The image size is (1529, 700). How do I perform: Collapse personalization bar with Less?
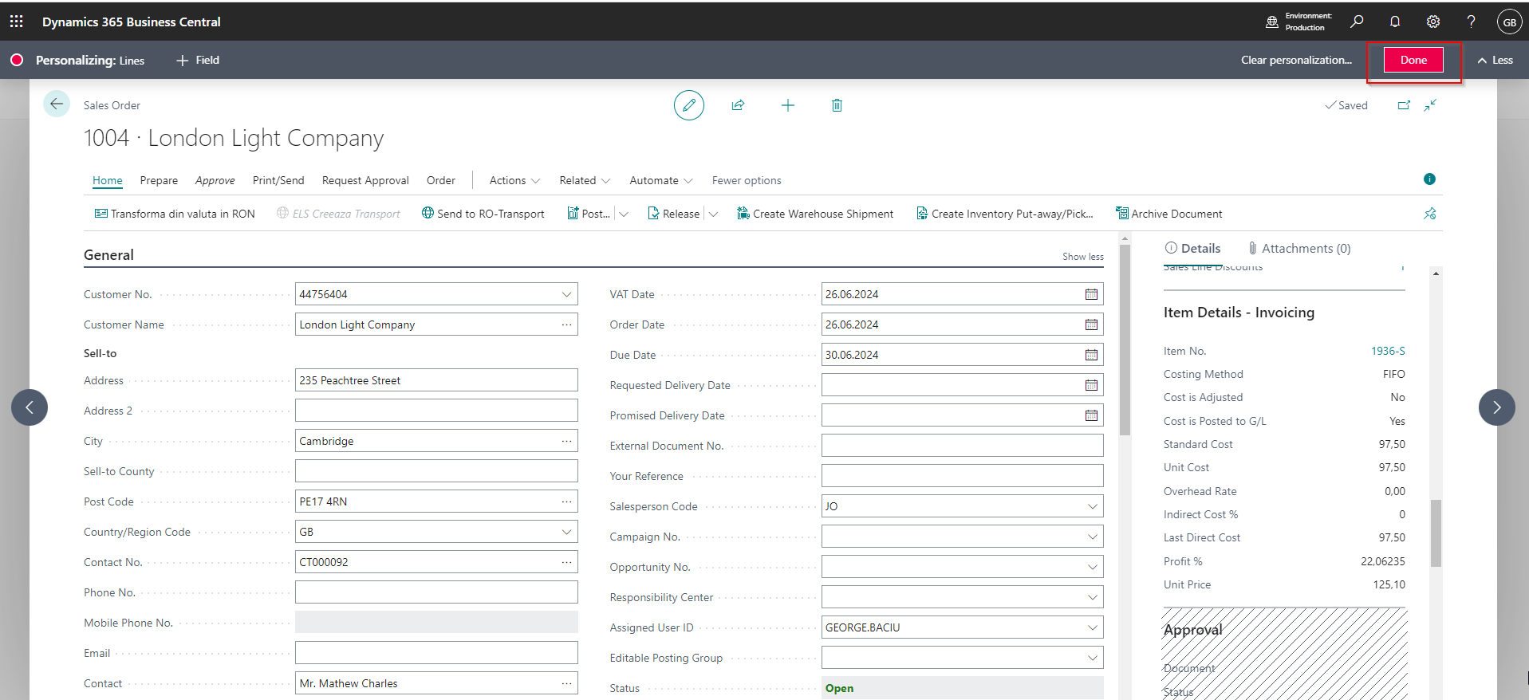(x=1496, y=60)
